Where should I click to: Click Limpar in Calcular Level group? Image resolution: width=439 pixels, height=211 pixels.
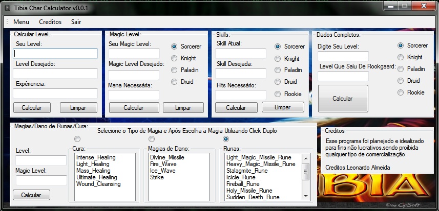78,107
